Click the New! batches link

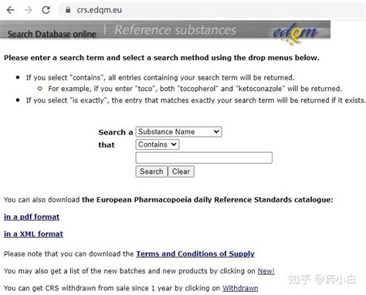266,271
